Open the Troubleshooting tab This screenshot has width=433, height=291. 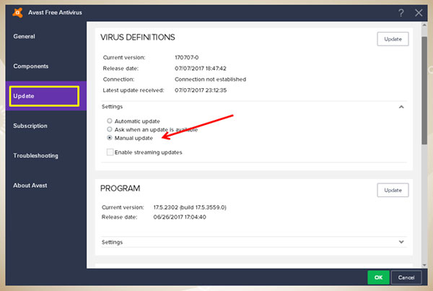[46, 156]
